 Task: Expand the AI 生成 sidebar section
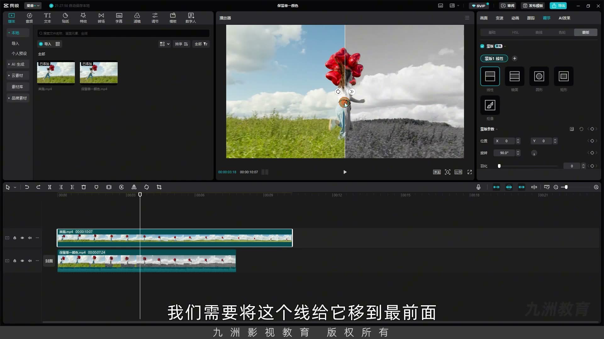pyautogui.click(x=18, y=64)
